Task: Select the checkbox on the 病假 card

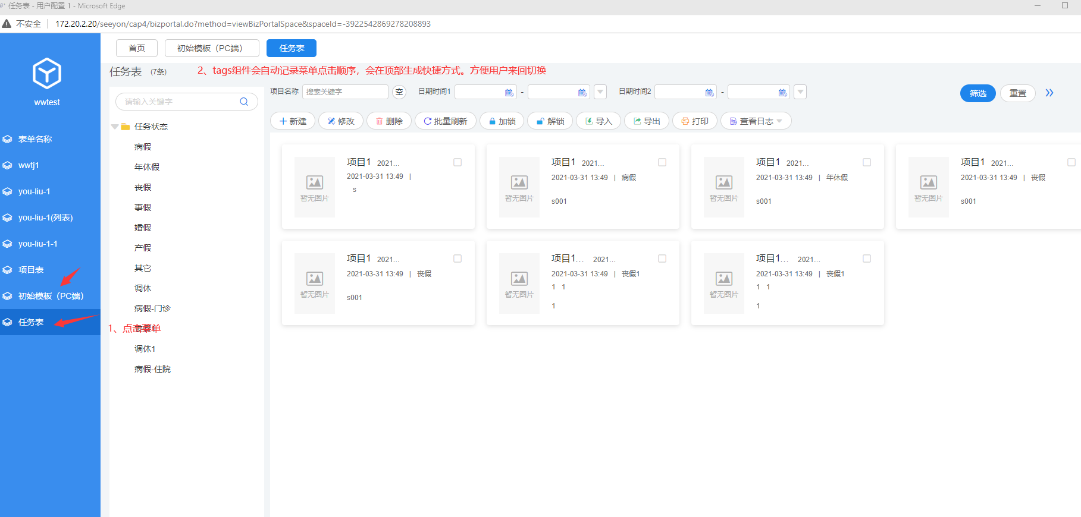Action: pos(662,162)
